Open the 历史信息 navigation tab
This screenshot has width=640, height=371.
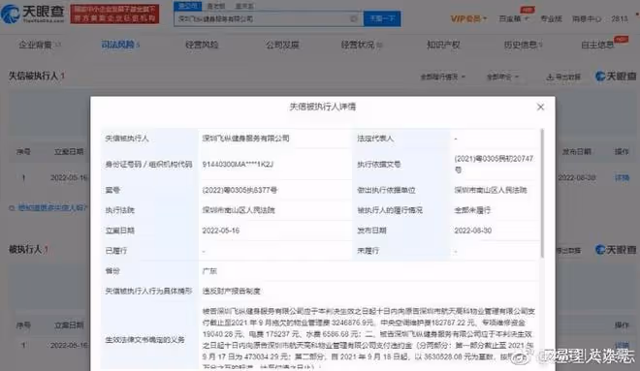tap(523, 45)
